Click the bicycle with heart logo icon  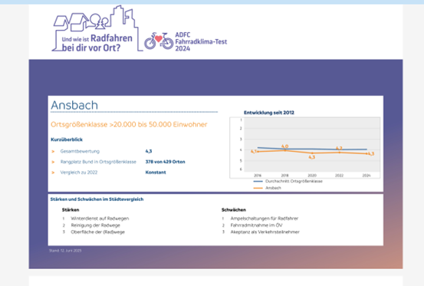[159, 41]
